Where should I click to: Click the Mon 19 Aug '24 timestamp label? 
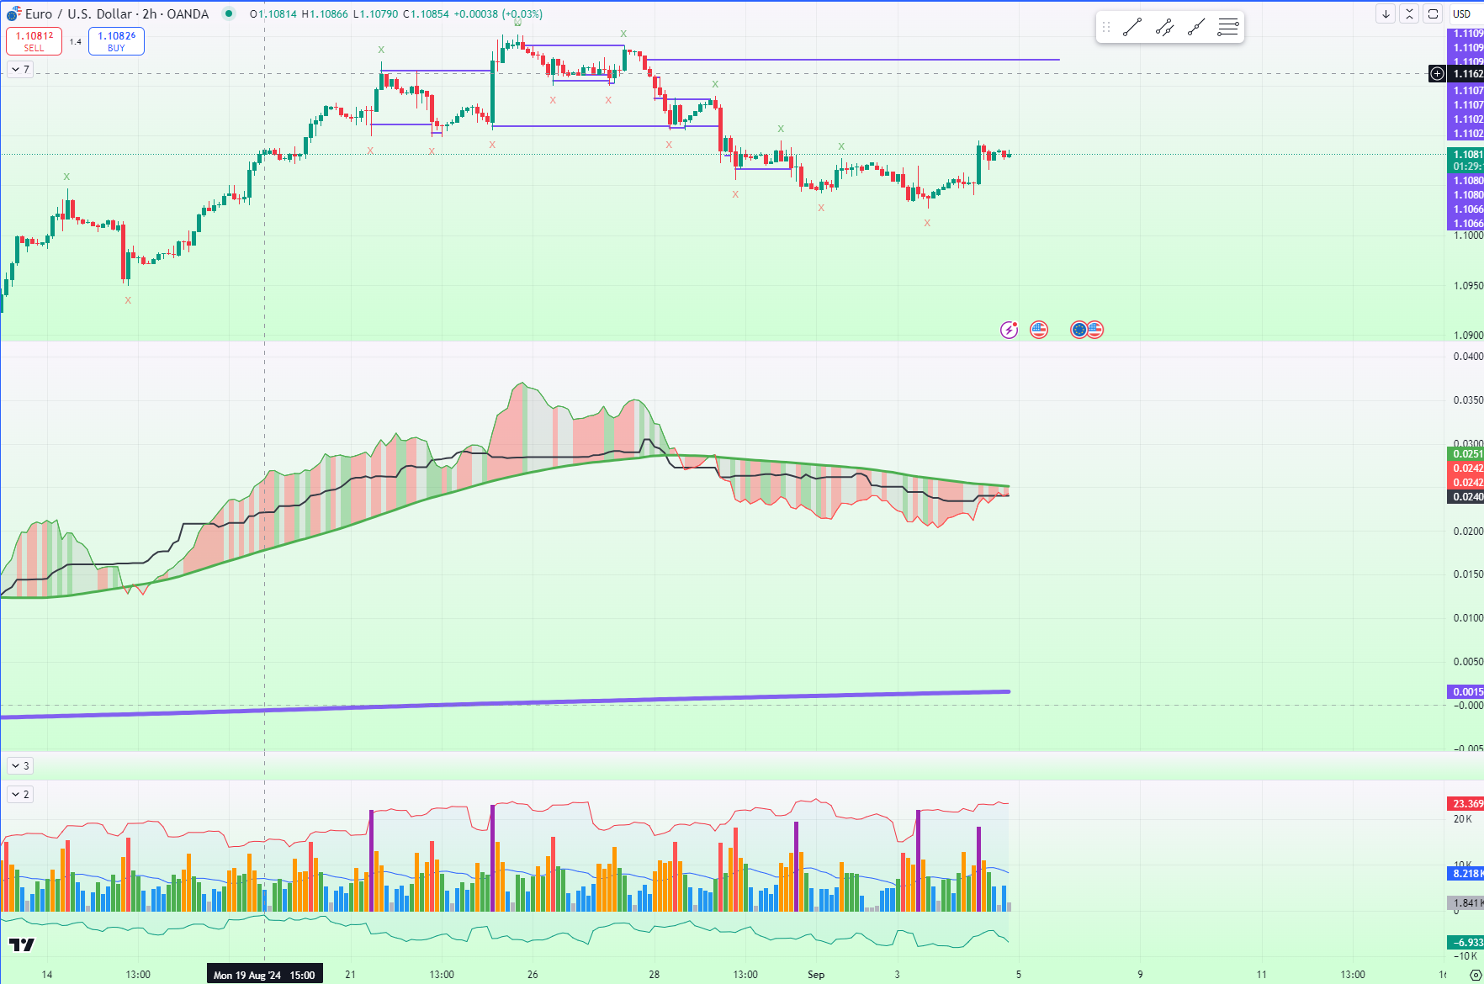pyautogui.click(x=264, y=974)
